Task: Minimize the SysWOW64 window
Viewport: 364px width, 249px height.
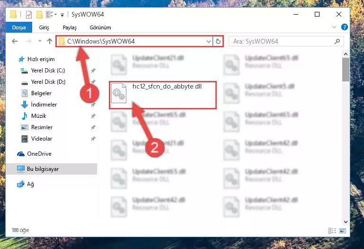Action: tap(296, 14)
